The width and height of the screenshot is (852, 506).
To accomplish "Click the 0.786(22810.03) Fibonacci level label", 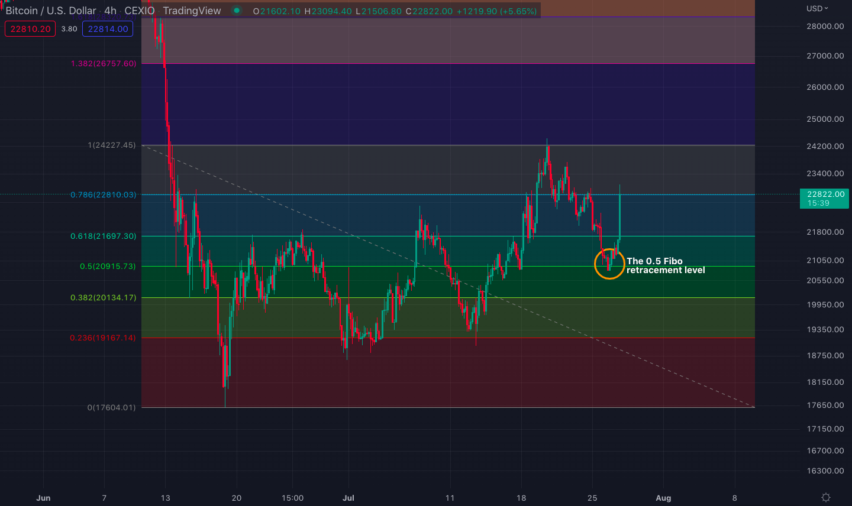I will pos(104,194).
